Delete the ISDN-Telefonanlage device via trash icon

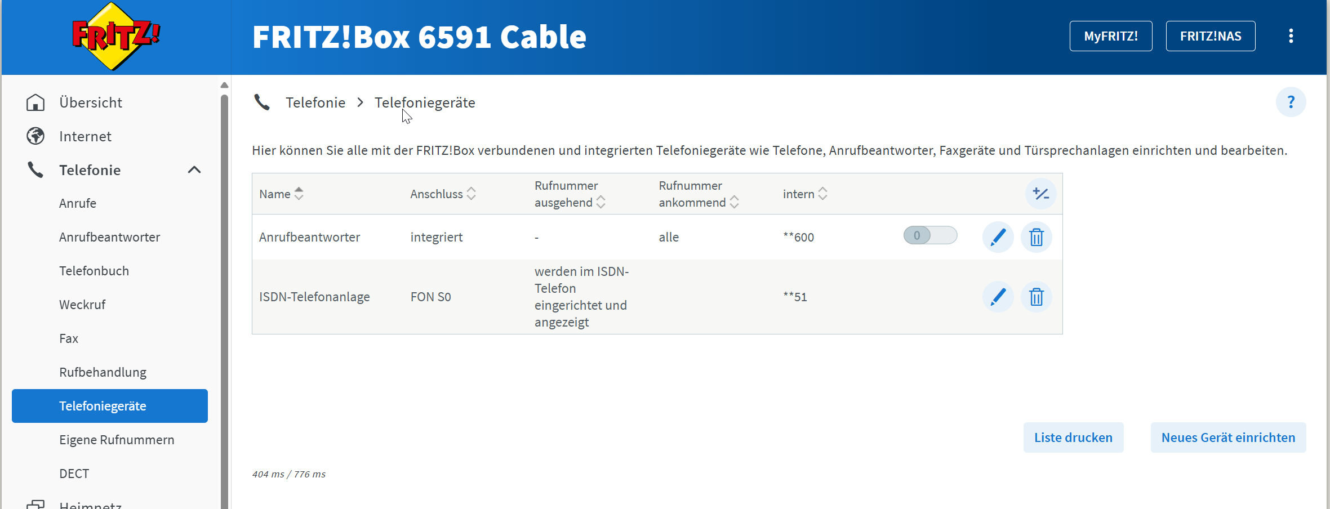pos(1036,297)
